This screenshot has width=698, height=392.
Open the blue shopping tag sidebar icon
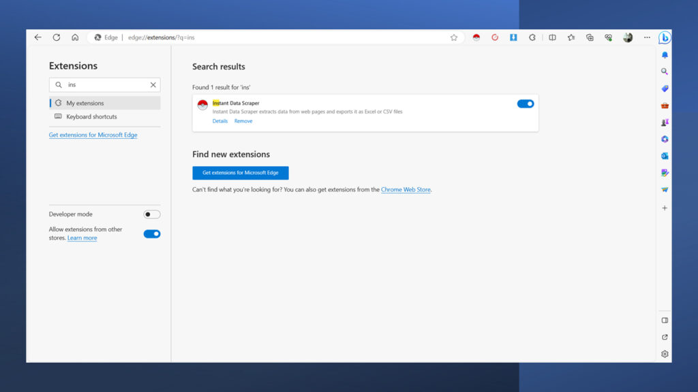click(665, 88)
